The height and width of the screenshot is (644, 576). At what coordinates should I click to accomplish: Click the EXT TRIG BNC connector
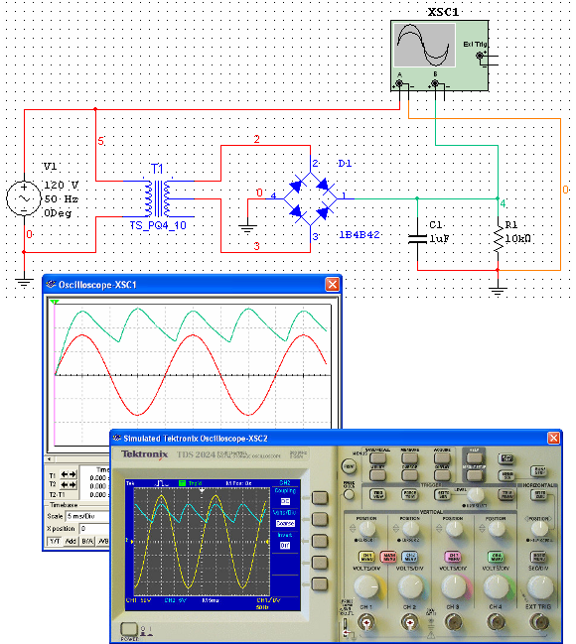pyautogui.click(x=539, y=622)
